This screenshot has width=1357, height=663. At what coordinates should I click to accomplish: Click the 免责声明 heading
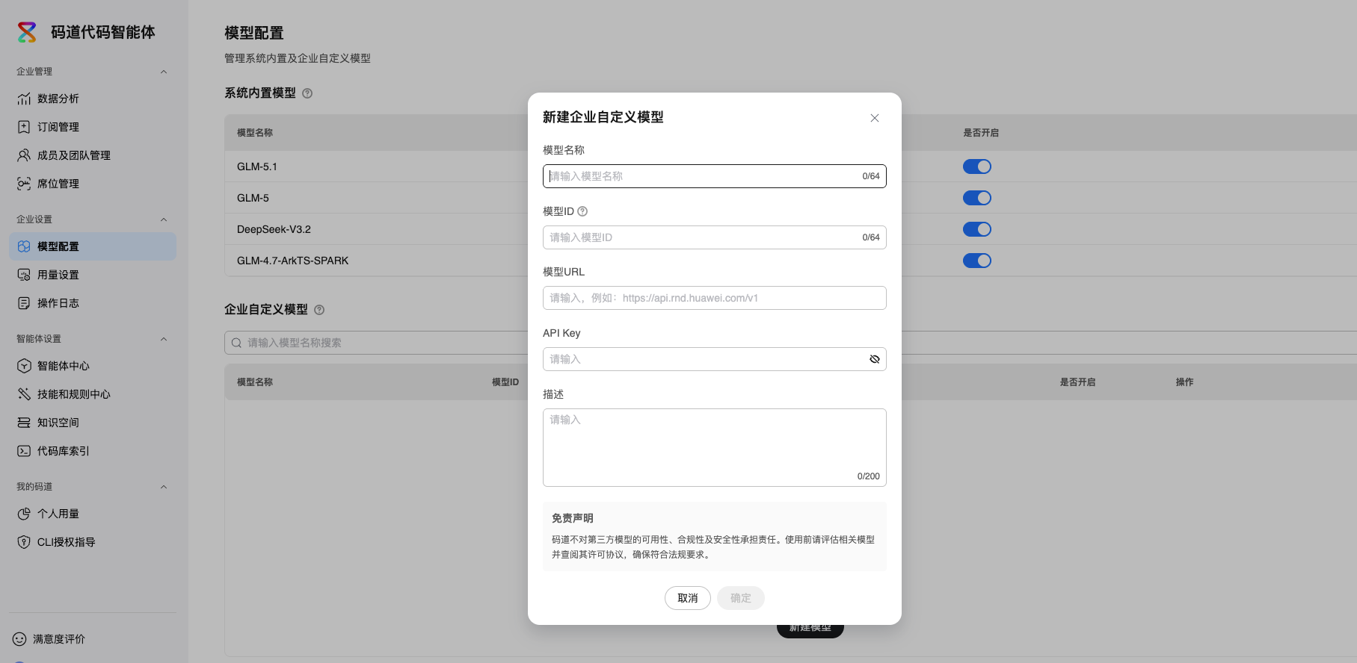[x=573, y=518]
